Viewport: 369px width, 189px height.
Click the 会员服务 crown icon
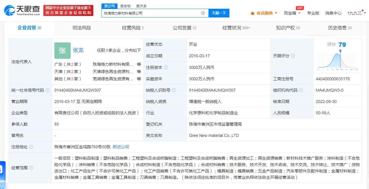click(x=252, y=13)
